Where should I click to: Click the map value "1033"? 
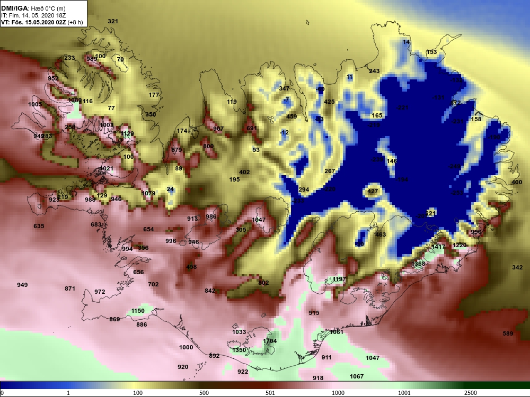(239, 332)
